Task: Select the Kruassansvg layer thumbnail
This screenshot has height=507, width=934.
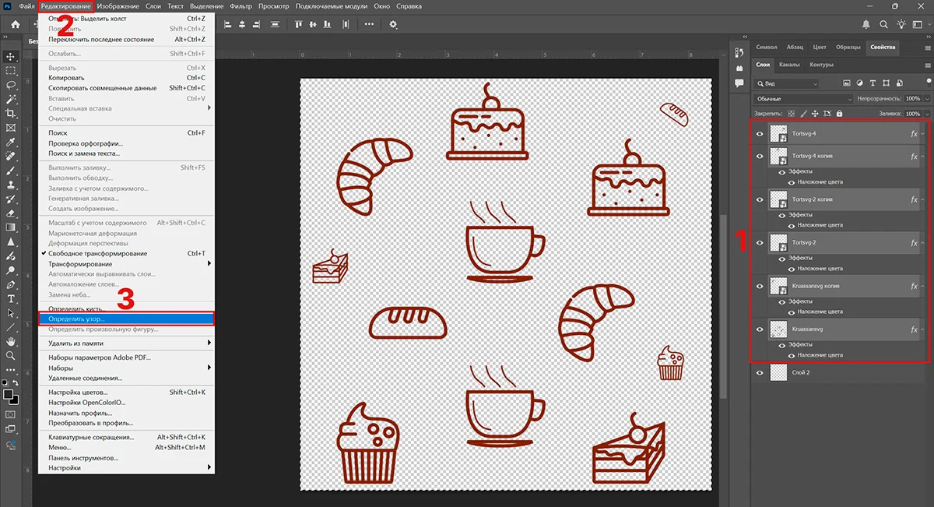Action: coord(778,329)
